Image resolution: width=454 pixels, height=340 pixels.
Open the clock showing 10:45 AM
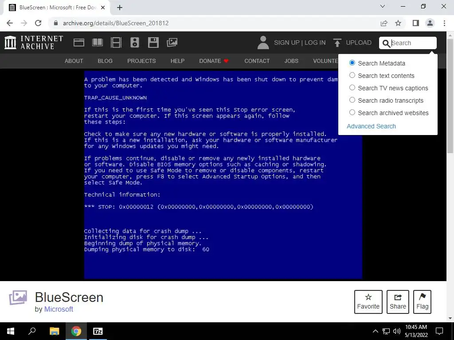point(416,331)
